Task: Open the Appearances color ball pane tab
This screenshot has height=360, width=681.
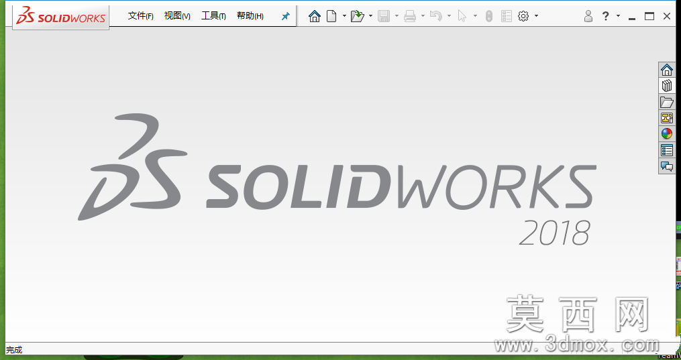Action: pyautogui.click(x=667, y=134)
